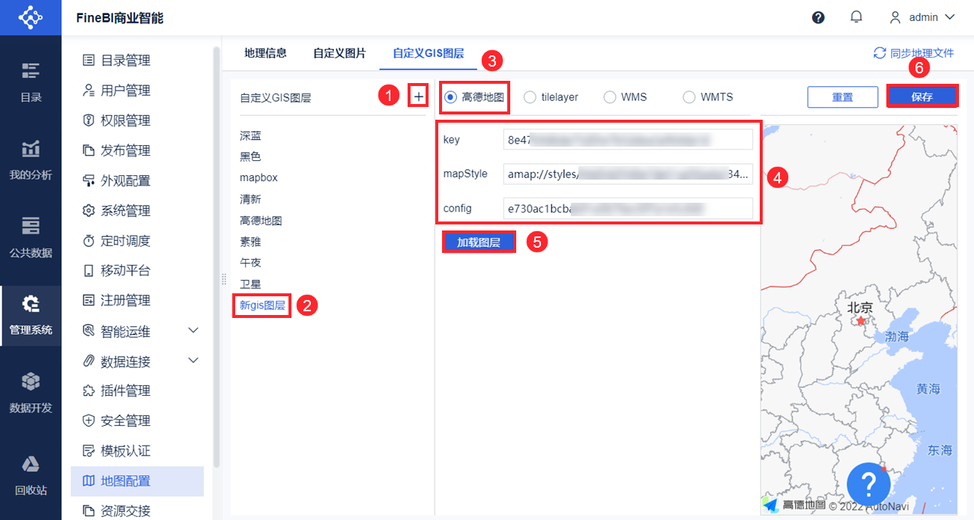Click the 加载图层 load layer button
Image resolution: width=974 pixels, height=520 pixels.
pyautogui.click(x=479, y=242)
